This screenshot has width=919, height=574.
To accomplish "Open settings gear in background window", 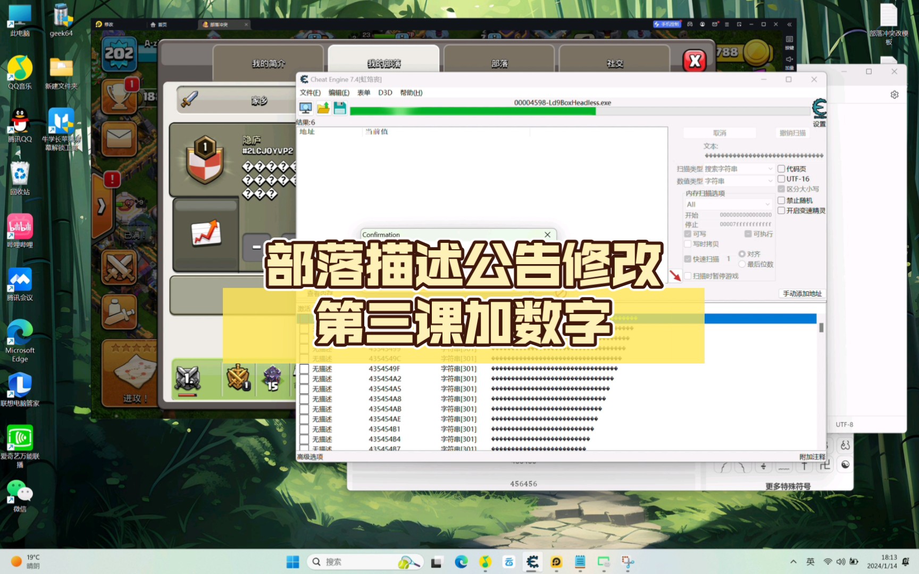I will (x=895, y=95).
